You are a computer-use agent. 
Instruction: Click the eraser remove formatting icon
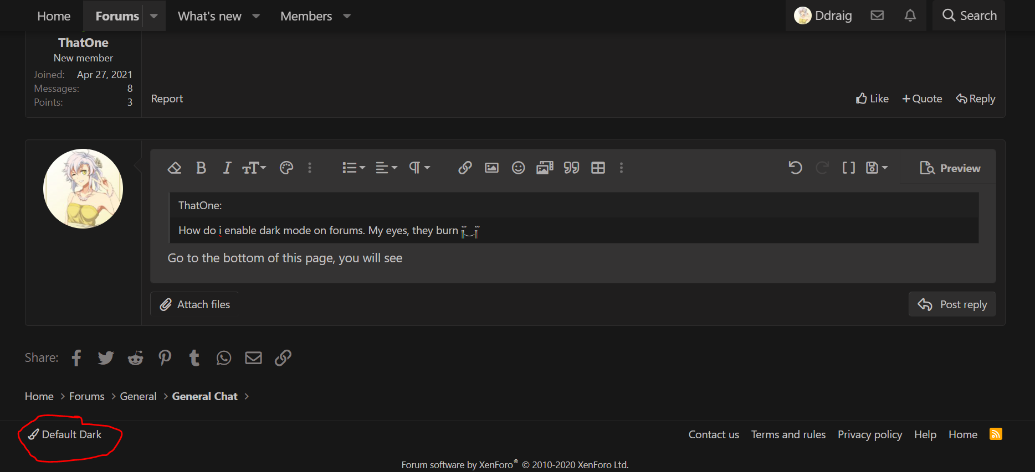tap(175, 168)
